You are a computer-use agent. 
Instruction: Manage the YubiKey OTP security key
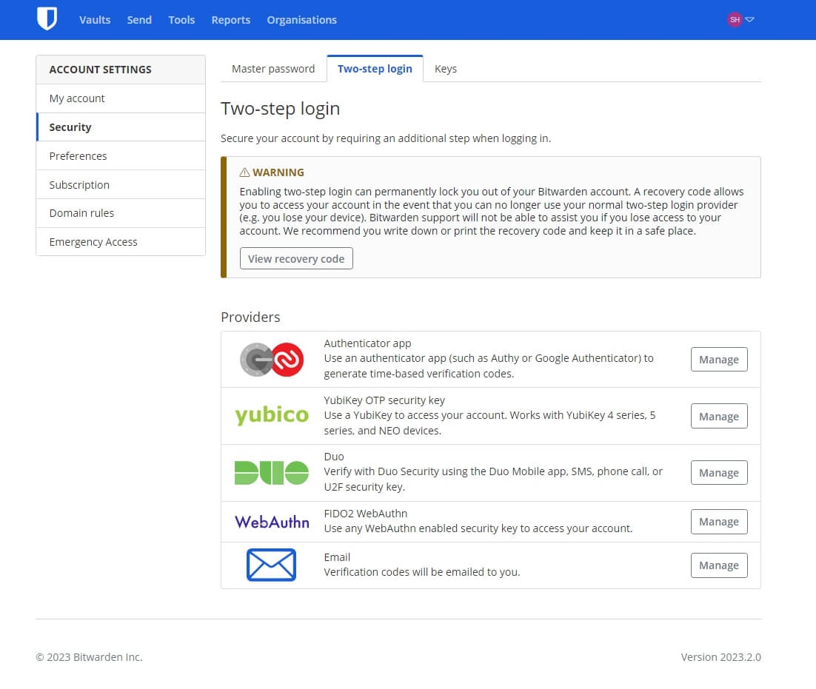tap(719, 416)
